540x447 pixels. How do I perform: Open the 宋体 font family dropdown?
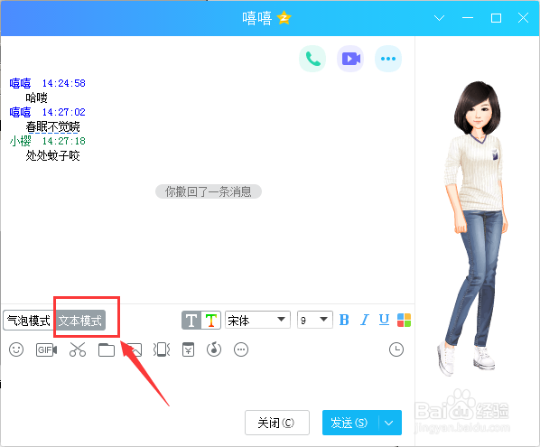coord(257,320)
